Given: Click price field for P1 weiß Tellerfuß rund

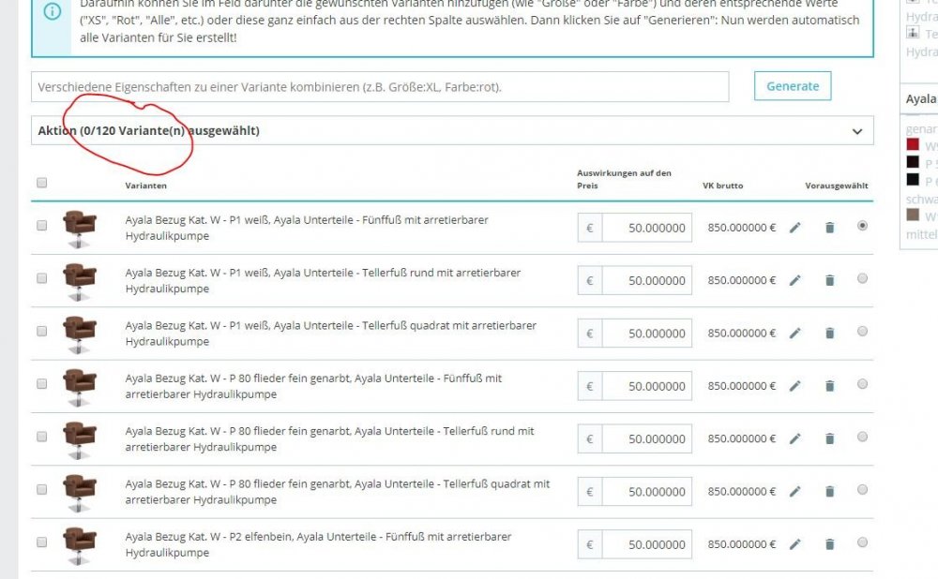Looking at the screenshot, I should tap(646, 280).
